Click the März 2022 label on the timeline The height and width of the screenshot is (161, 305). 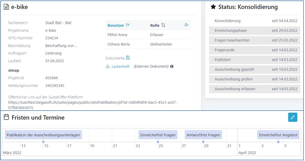(x=12, y=153)
